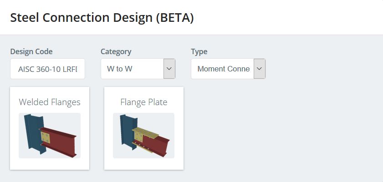Viewport: 383px width, 182px height.
Task: Select the Welded Flanges connection thumbnail image
Action: [x=50, y=136]
